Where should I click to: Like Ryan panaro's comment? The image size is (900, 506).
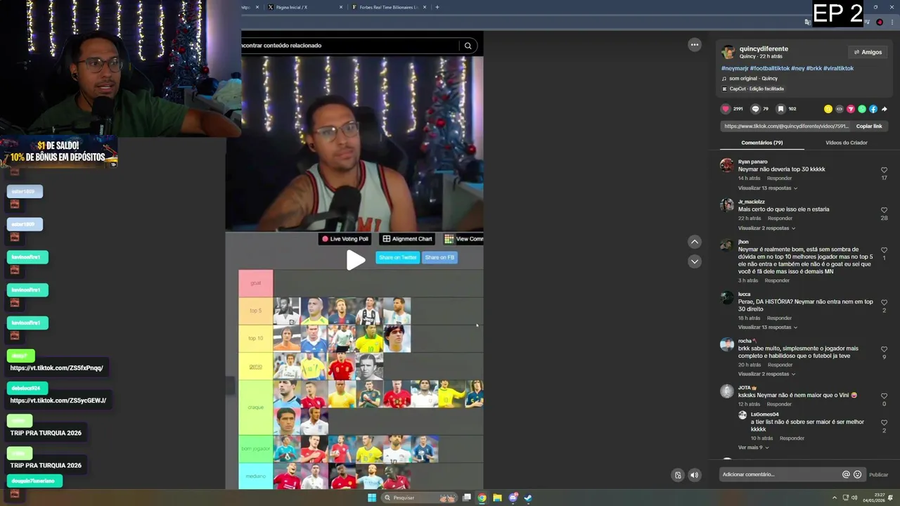pyautogui.click(x=884, y=170)
